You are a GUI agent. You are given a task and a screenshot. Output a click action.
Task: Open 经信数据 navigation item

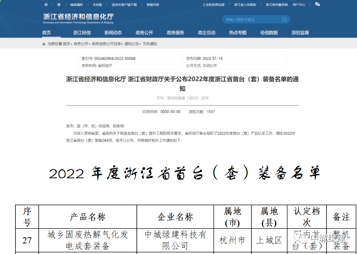click(x=269, y=33)
